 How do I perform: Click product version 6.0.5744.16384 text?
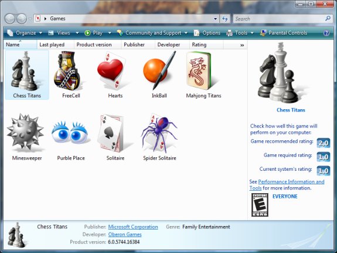[124, 242]
